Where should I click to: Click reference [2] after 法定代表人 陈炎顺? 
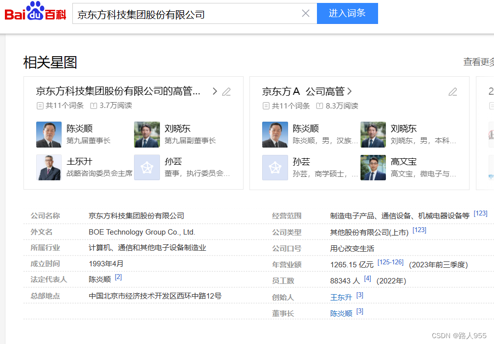pyautogui.click(x=118, y=277)
